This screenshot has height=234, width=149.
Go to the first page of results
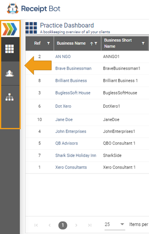point(36,225)
